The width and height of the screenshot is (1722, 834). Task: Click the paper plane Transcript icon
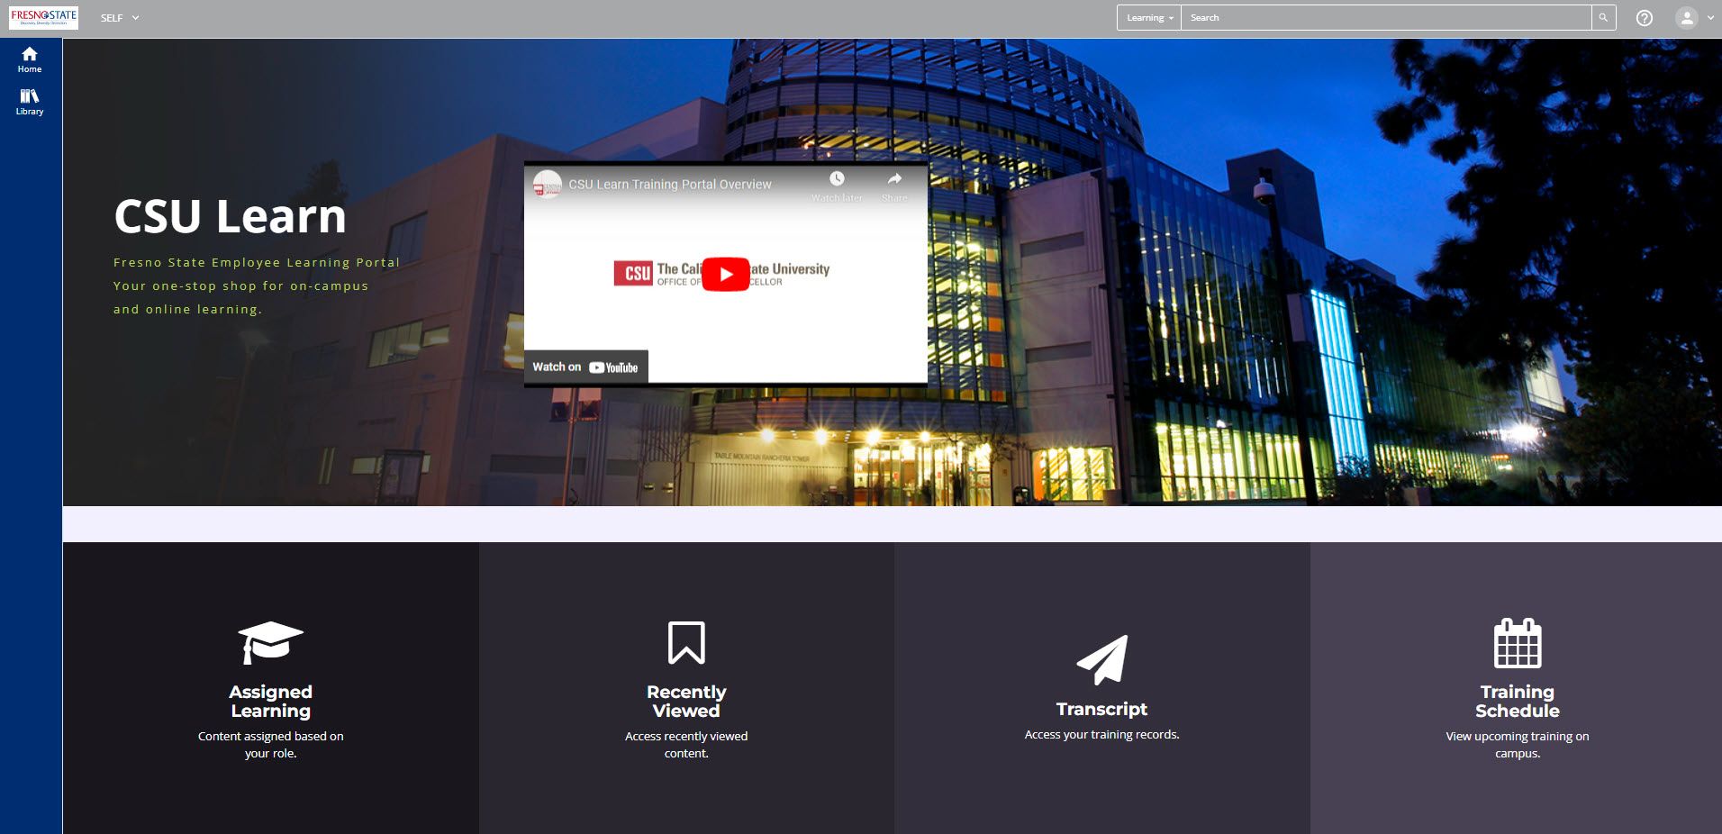coord(1102,659)
